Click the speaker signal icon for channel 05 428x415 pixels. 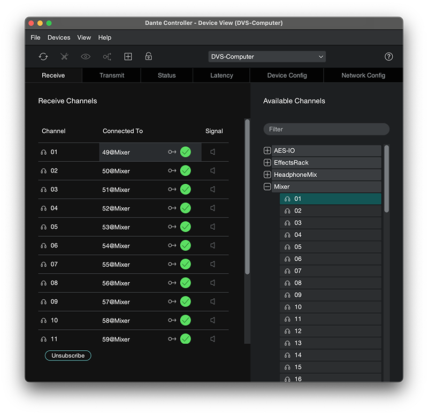[213, 227]
